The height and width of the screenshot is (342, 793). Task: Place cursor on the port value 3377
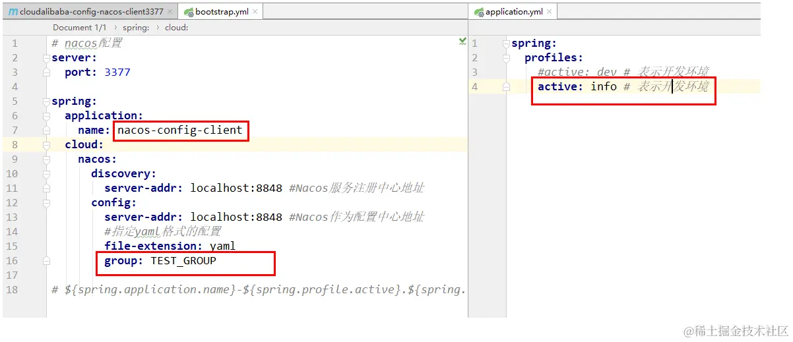(x=117, y=72)
